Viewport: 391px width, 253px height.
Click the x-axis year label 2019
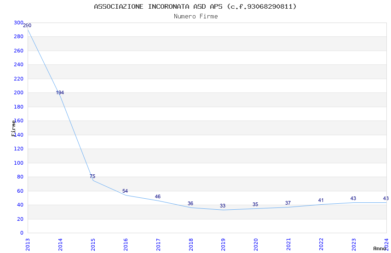(223, 245)
